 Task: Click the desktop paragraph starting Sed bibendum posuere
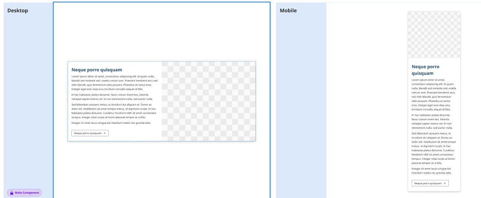[114, 111]
